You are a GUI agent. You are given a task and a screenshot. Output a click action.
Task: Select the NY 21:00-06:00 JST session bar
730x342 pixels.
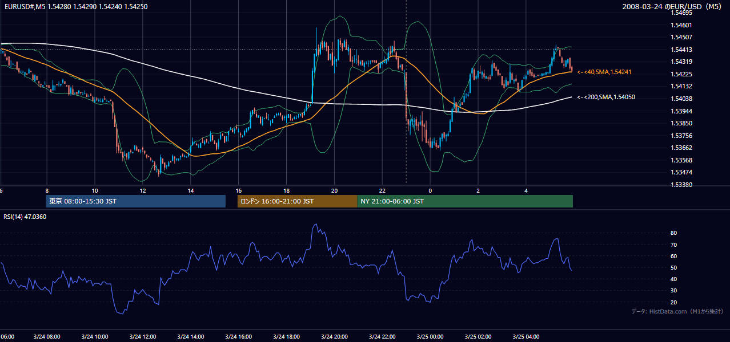[x=465, y=201]
